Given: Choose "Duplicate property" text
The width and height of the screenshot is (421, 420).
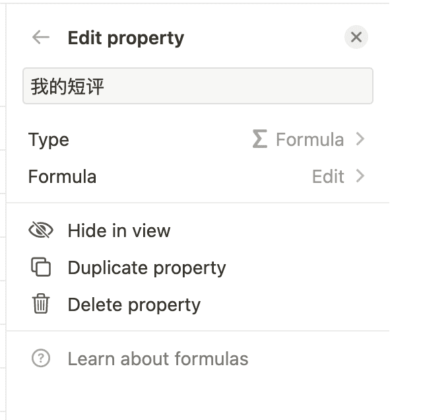Looking at the screenshot, I should pos(146,267).
